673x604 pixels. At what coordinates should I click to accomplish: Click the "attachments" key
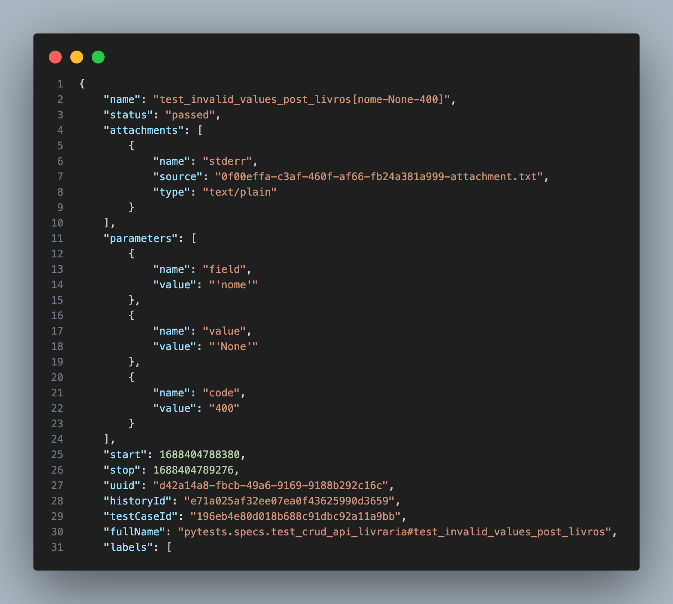pos(144,130)
